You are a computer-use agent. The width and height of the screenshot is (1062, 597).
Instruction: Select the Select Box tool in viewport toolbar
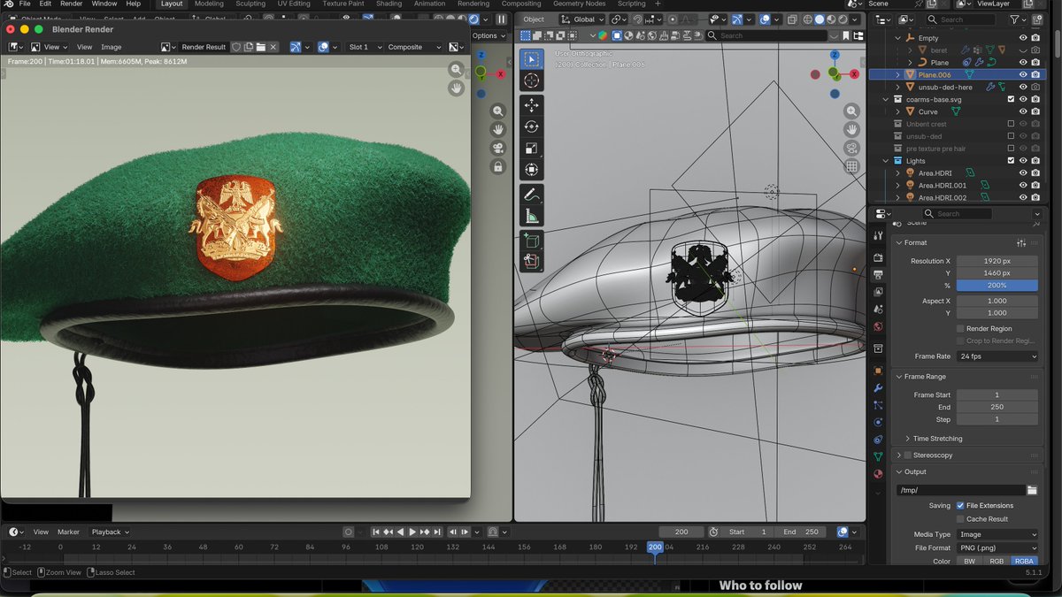tap(531, 59)
